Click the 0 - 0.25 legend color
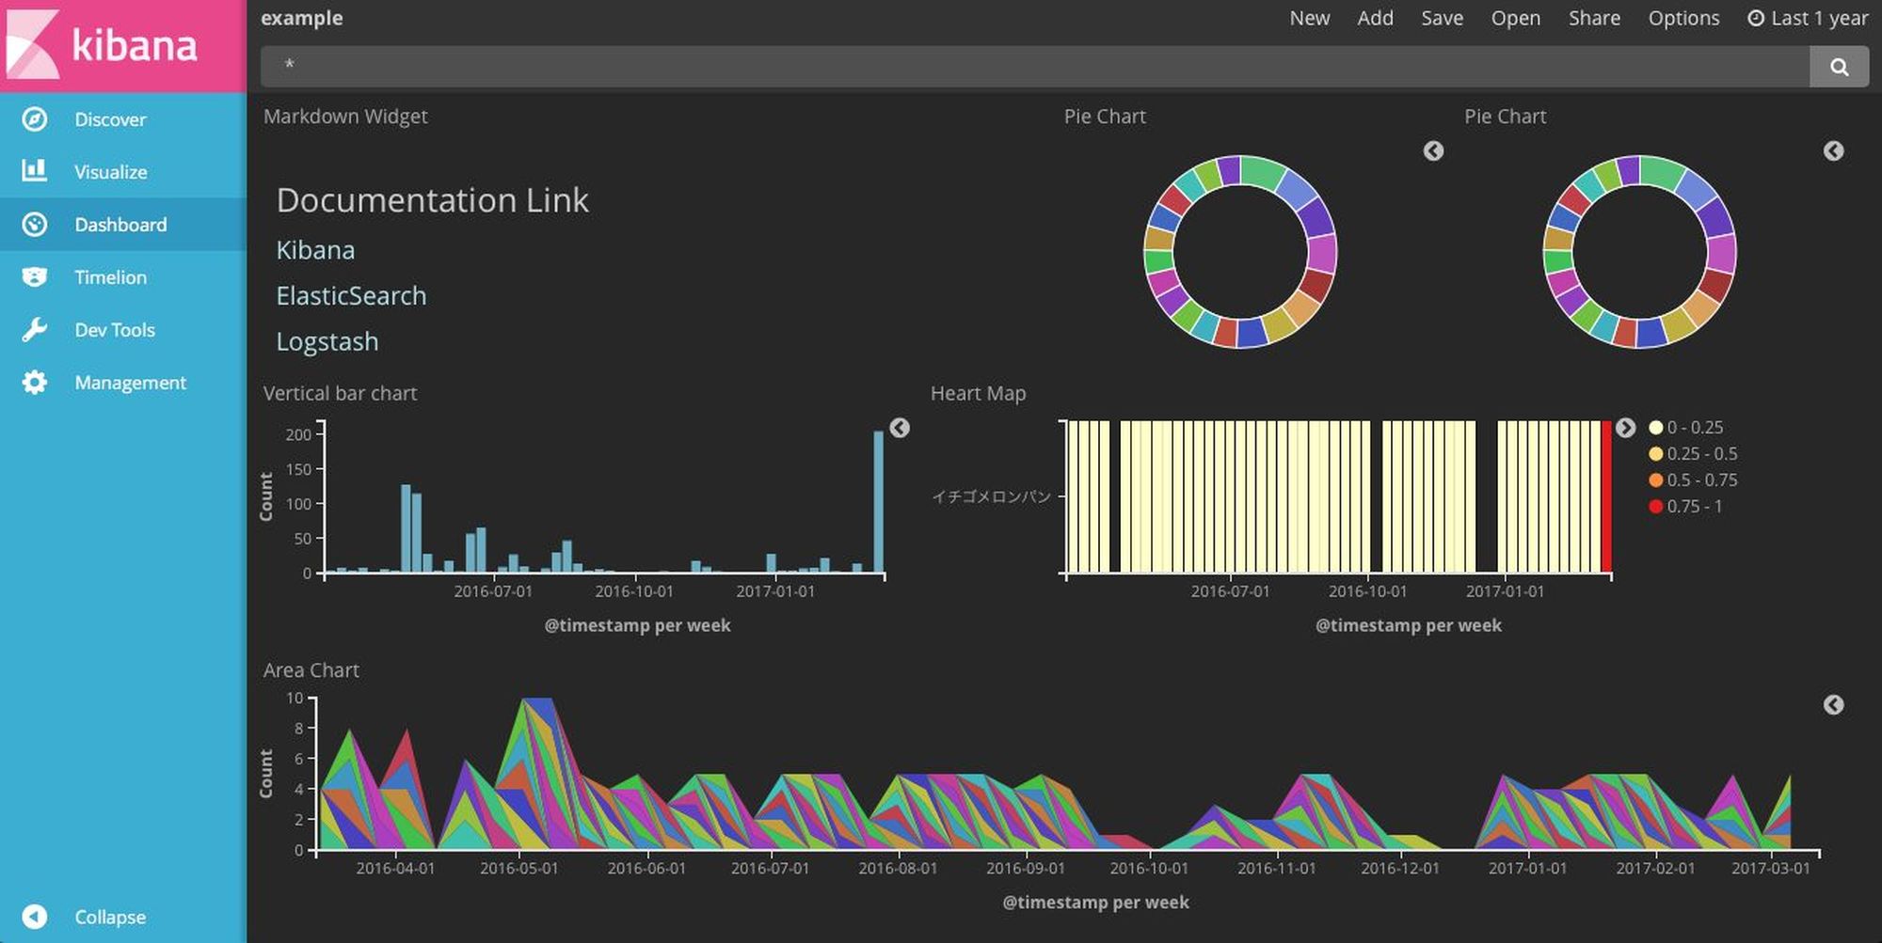The width and height of the screenshot is (1882, 943). point(1656,428)
